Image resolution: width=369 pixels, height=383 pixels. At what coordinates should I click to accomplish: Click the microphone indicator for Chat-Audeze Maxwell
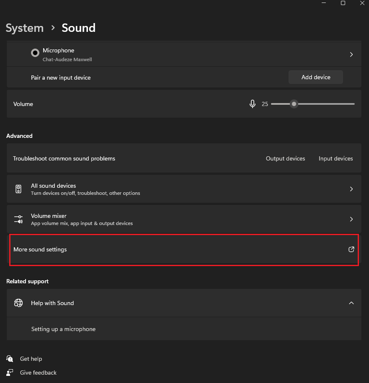[35, 53]
